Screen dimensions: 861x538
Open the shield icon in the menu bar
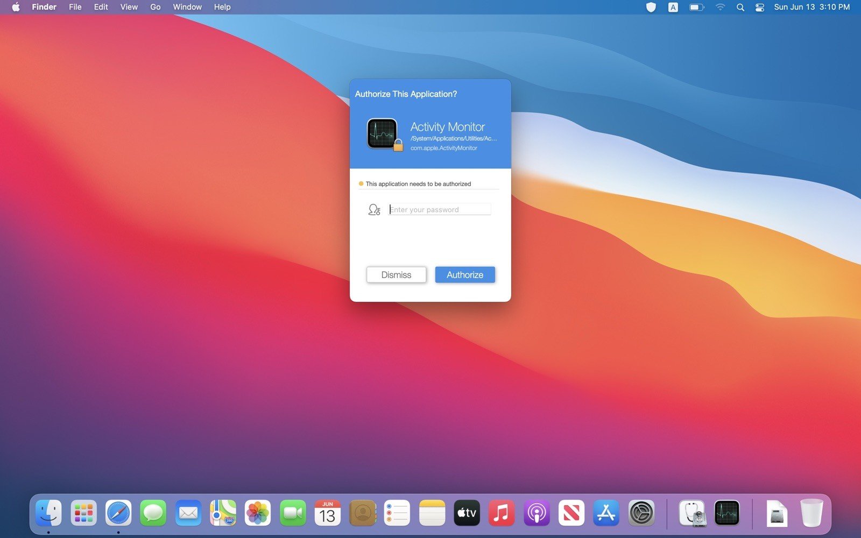click(x=651, y=7)
